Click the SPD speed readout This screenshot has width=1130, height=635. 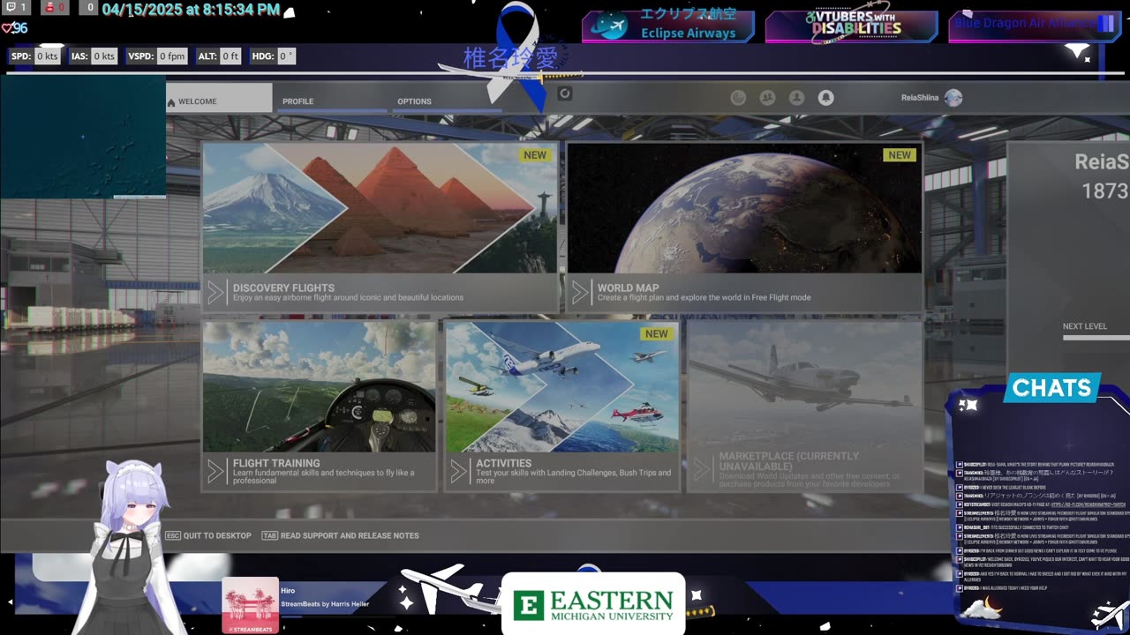click(34, 56)
